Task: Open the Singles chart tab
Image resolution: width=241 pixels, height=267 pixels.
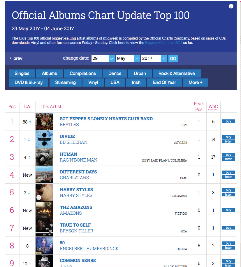Action: pyautogui.click(x=22, y=74)
